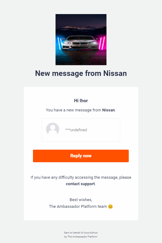Click the Reply now button
Image resolution: width=162 pixels, height=243 pixels.
coord(81,156)
